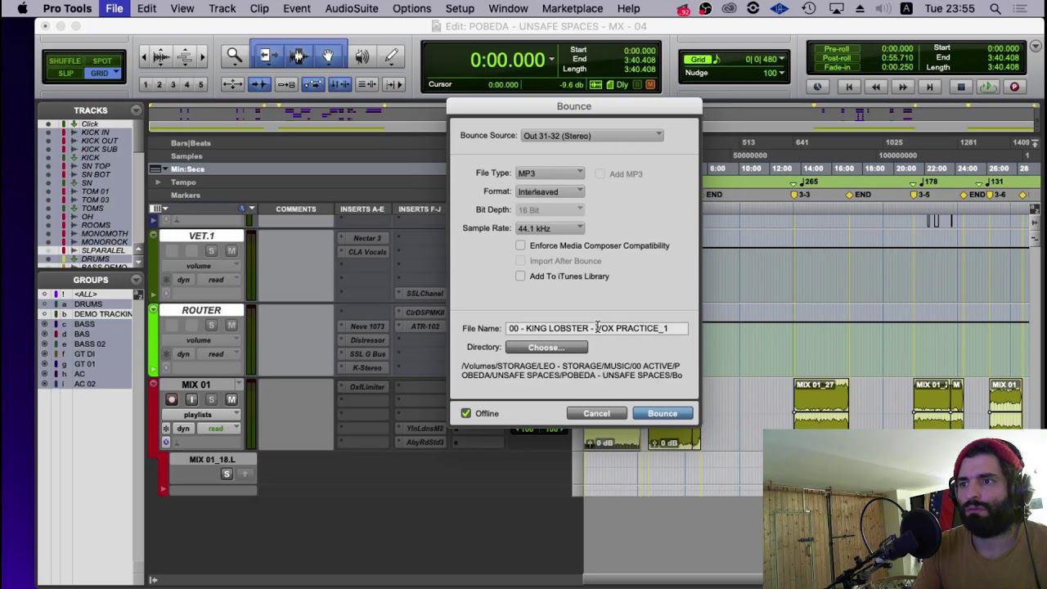The height and width of the screenshot is (589, 1047).
Task: Click the Online transport icon
Action: pos(816,87)
